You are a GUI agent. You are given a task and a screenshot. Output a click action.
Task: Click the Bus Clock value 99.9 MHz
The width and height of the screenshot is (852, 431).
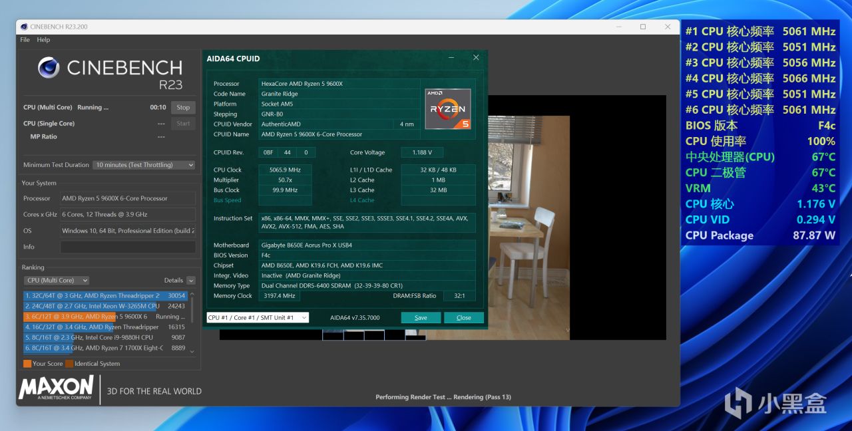(x=285, y=190)
